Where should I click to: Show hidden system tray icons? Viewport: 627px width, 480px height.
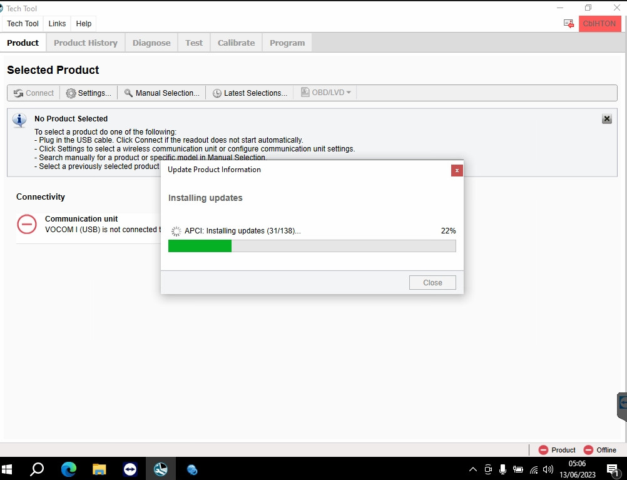tap(472, 469)
